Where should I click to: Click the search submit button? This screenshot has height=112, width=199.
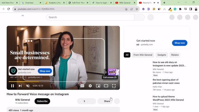[139, 17]
